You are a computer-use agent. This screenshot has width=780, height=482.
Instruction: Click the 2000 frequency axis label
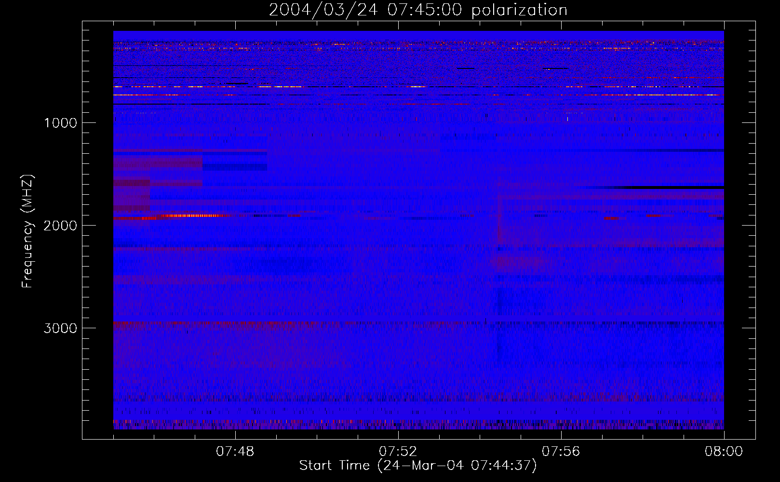click(60, 226)
